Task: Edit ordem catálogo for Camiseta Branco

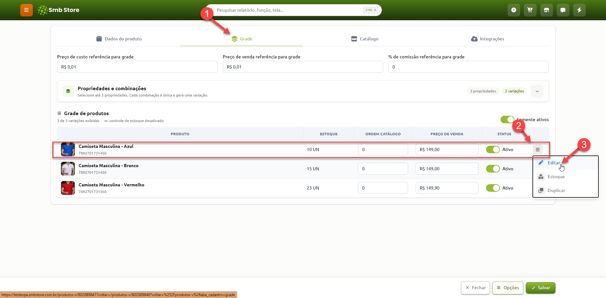Action: point(383,169)
